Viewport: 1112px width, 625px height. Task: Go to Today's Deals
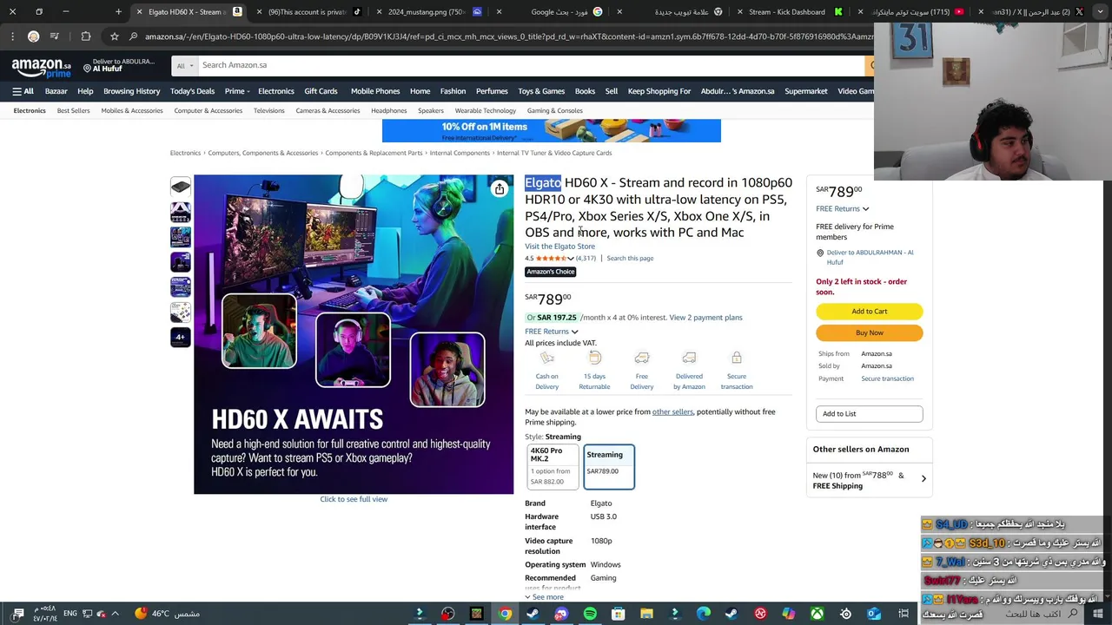(192, 91)
